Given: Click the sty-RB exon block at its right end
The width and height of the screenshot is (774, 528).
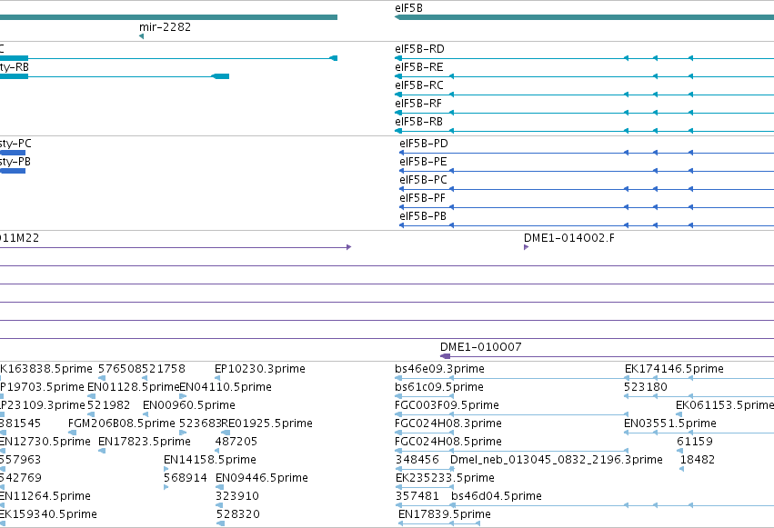Looking at the screenshot, I should (x=220, y=76).
